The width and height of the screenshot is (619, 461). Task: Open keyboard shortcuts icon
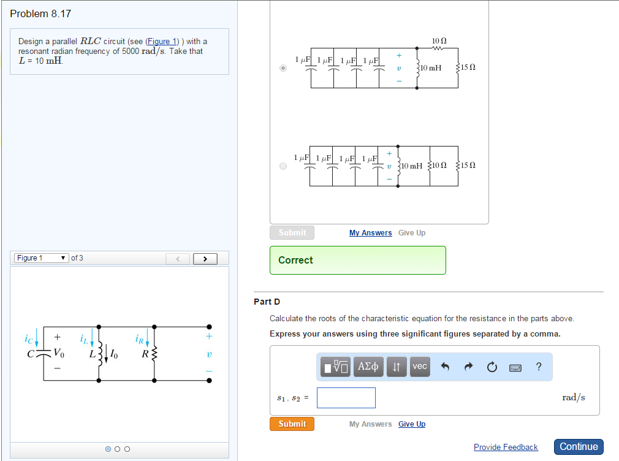click(515, 368)
